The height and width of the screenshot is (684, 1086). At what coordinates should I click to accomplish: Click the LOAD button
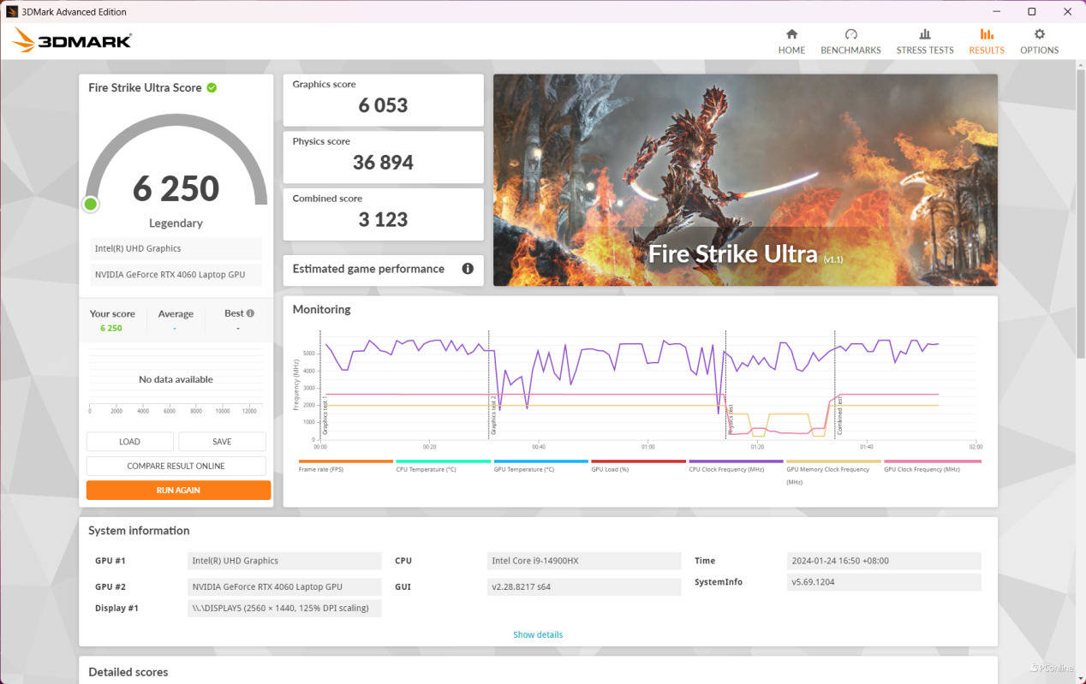(x=129, y=442)
